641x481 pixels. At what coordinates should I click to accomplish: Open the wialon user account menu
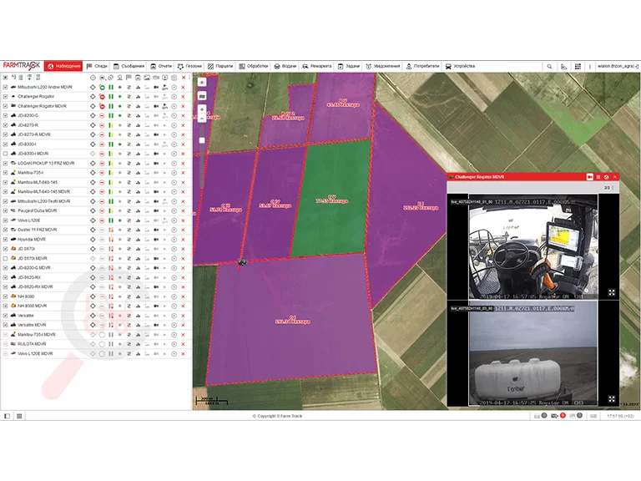618,66
